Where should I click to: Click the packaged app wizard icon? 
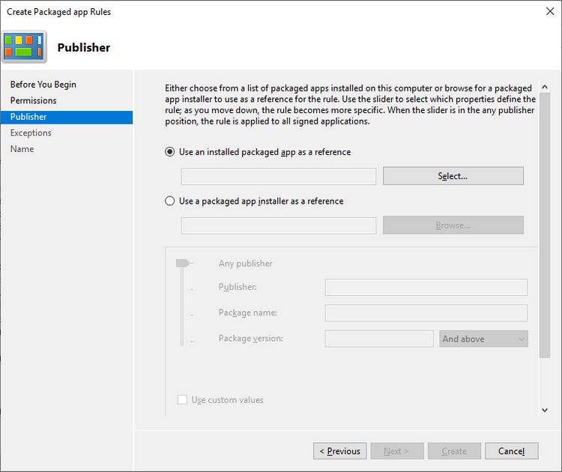[x=24, y=47]
